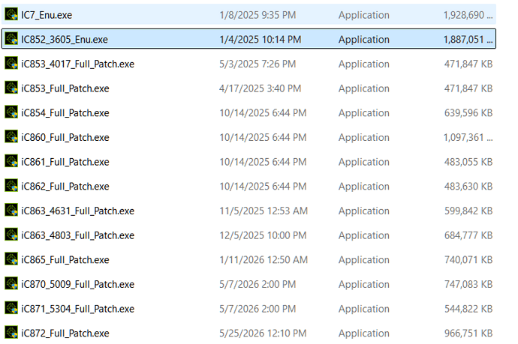
Task: Click the iC862_Full_Patch.exe file icon
Action: point(11,186)
